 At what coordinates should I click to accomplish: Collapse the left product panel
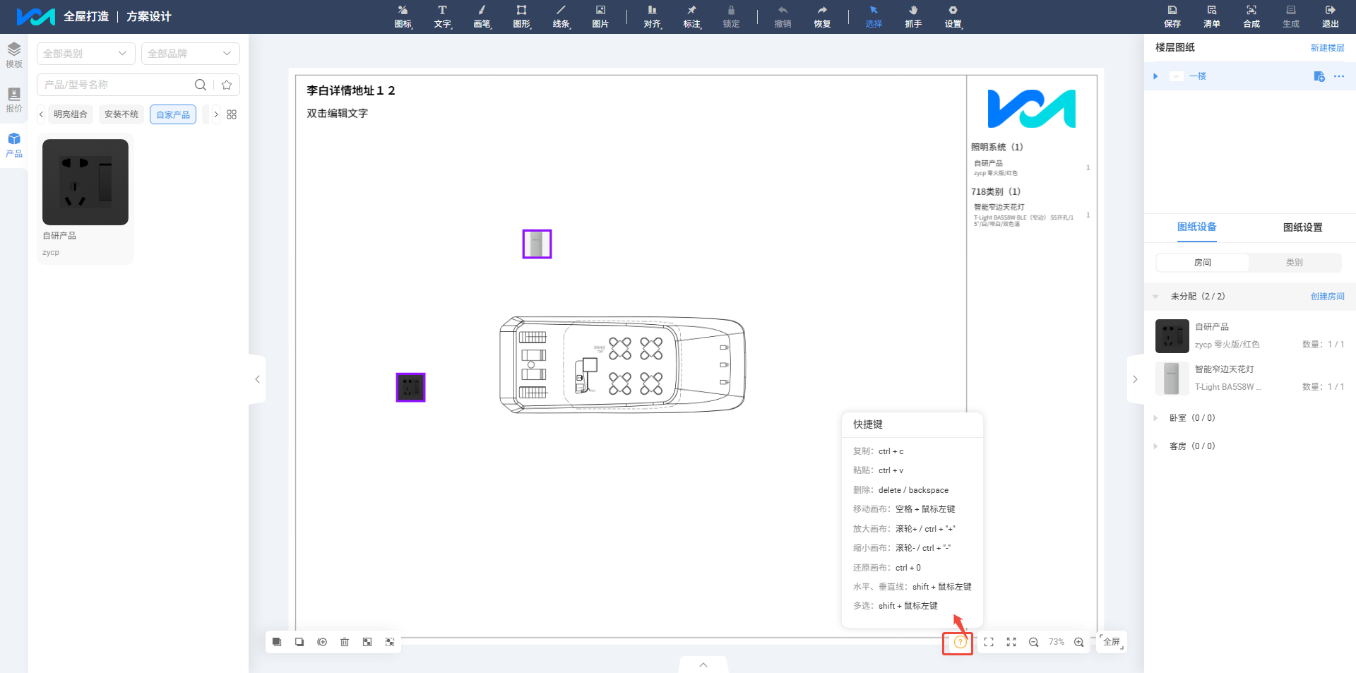(257, 379)
